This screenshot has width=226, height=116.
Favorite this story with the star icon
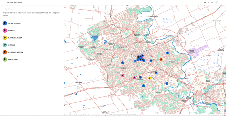tap(205, 3)
